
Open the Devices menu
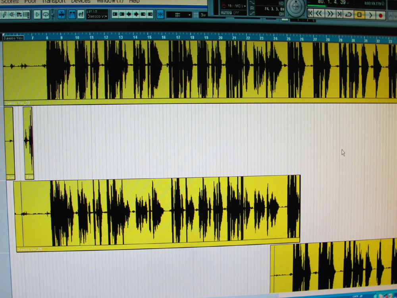[x=81, y=2]
